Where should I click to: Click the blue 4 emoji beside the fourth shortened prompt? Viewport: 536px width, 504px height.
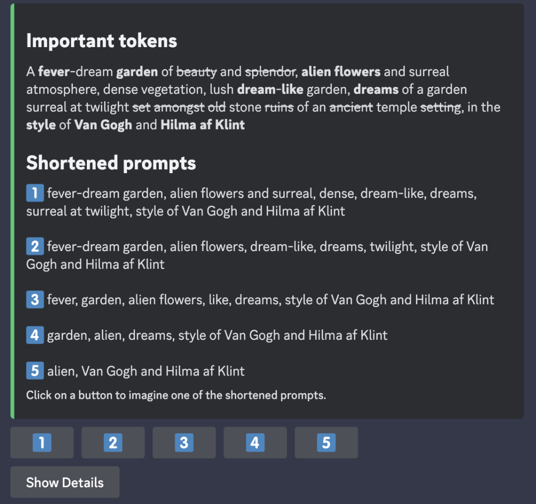point(35,335)
